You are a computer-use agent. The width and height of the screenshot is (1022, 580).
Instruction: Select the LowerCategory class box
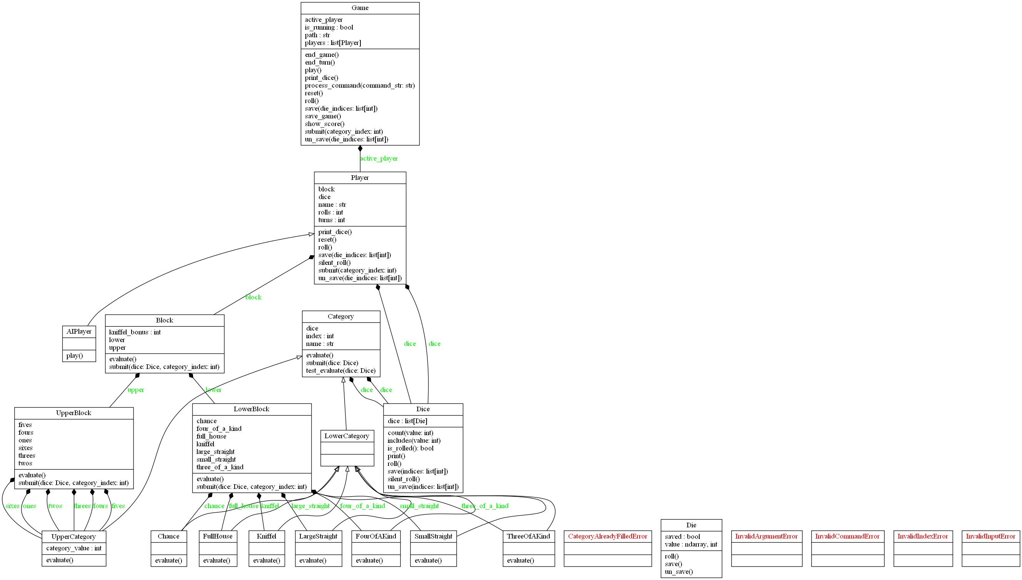347,436
